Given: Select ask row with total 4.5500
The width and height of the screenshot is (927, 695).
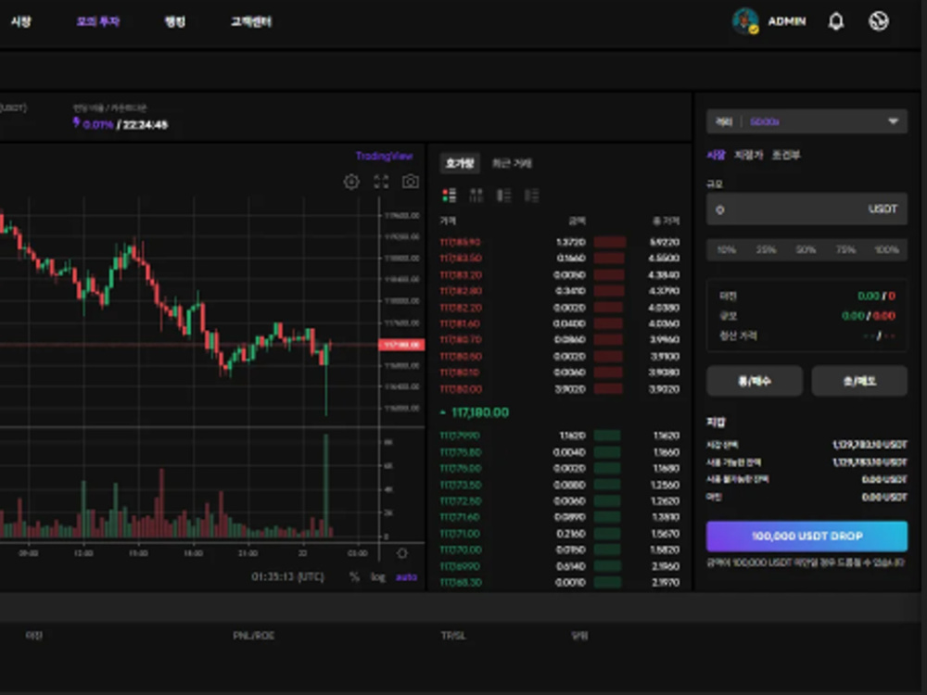Looking at the screenshot, I should coord(560,259).
